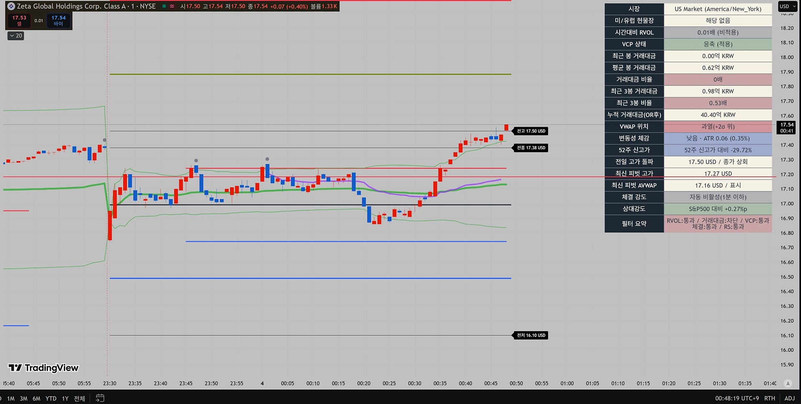Click the pink wavy data indicator icon
Viewport: 801px width, 404px height.
[172, 6]
